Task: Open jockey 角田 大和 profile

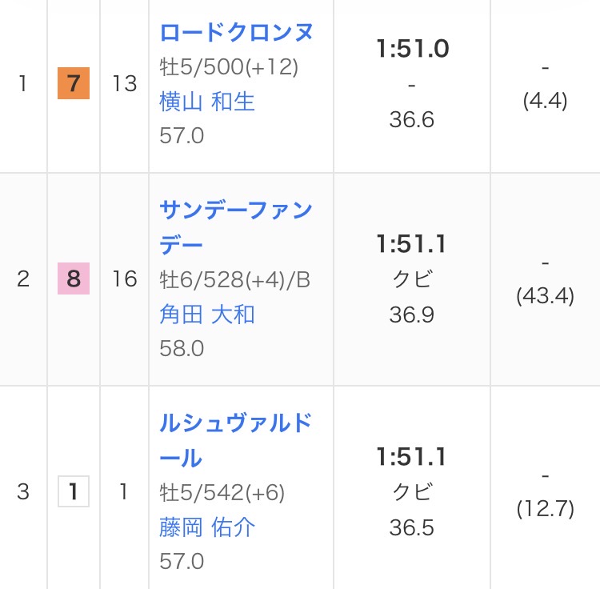Action: (x=207, y=314)
